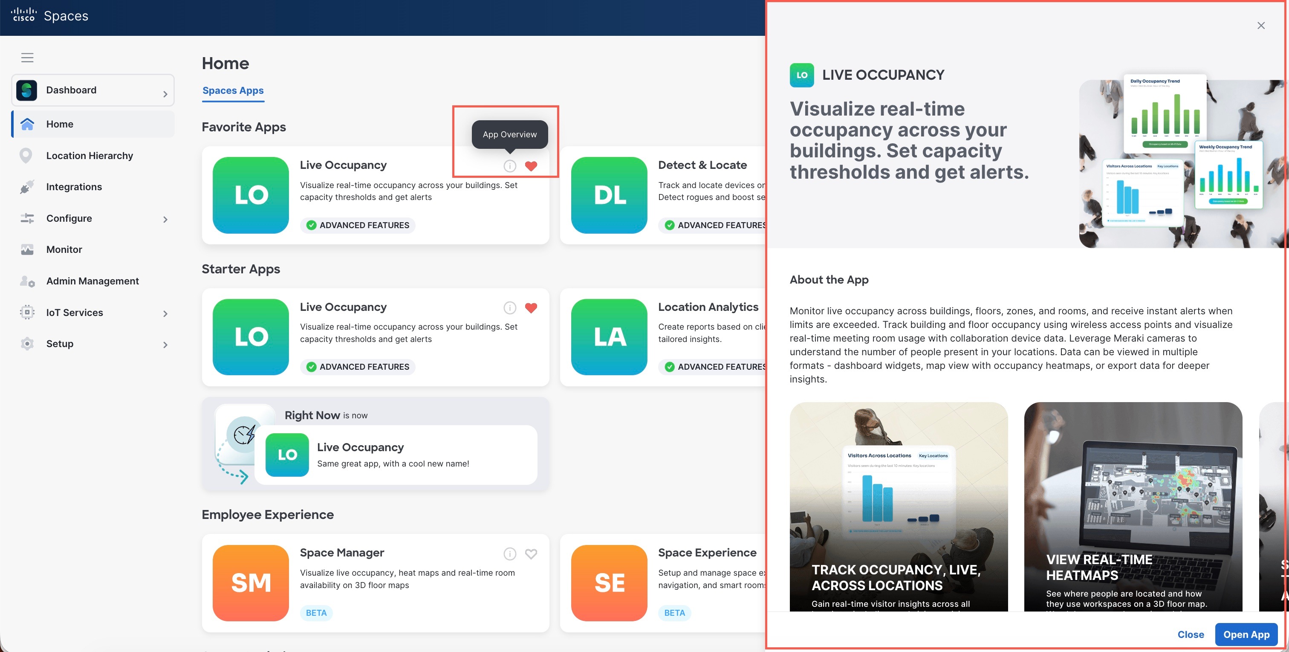1289x652 pixels.
Task: Open the DL Detect & Locate app tile
Action: (x=608, y=195)
